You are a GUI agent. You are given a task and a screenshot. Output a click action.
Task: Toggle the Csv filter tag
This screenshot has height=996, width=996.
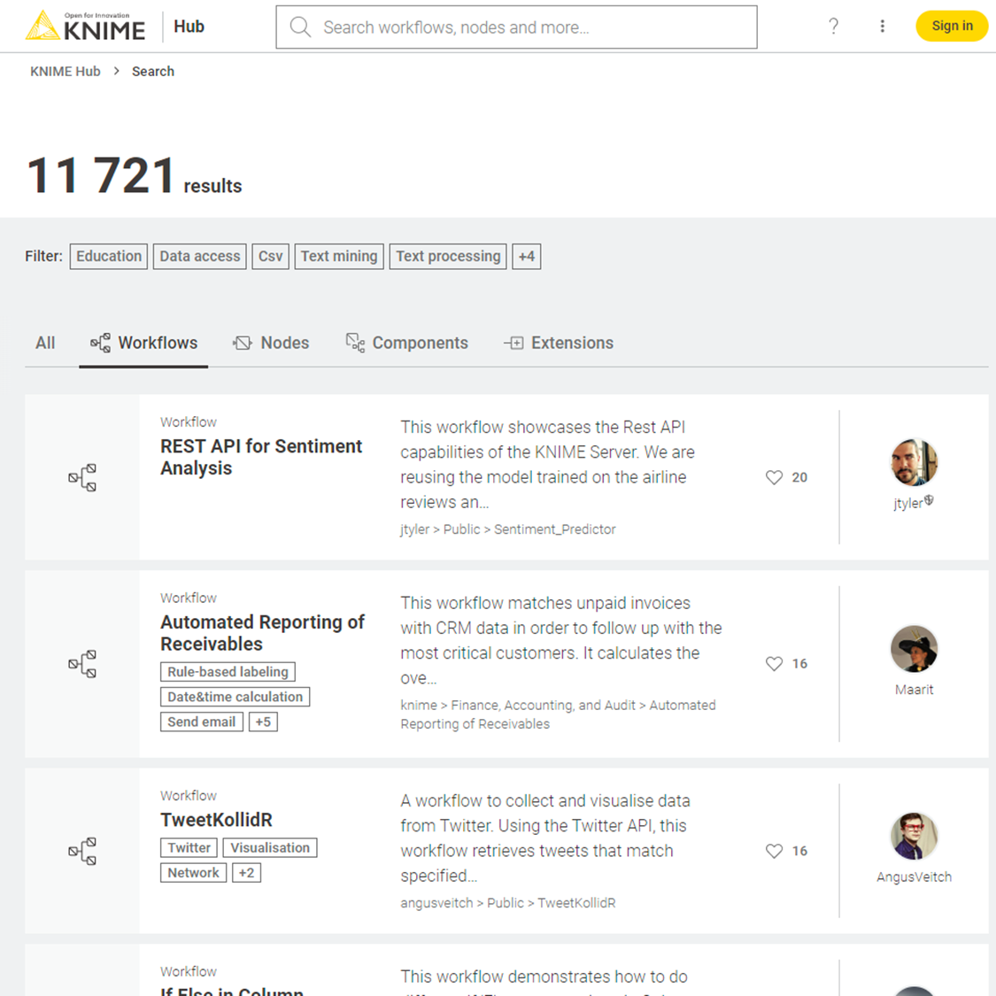271,257
